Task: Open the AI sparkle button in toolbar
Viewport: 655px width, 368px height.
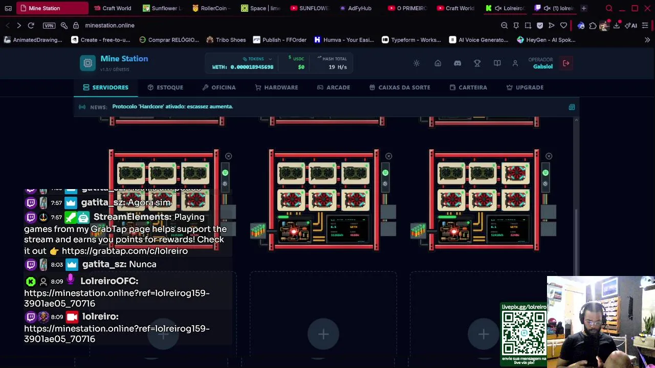Action: [630, 25]
